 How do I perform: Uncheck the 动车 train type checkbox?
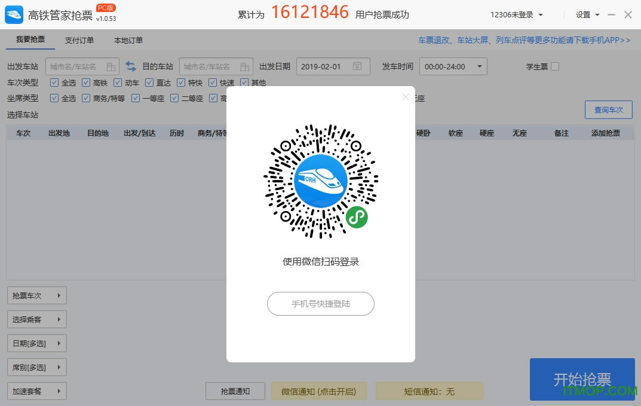(118, 83)
